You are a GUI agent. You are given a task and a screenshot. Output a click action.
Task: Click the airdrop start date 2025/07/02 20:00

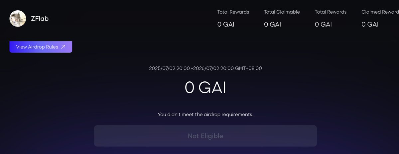click(x=169, y=68)
